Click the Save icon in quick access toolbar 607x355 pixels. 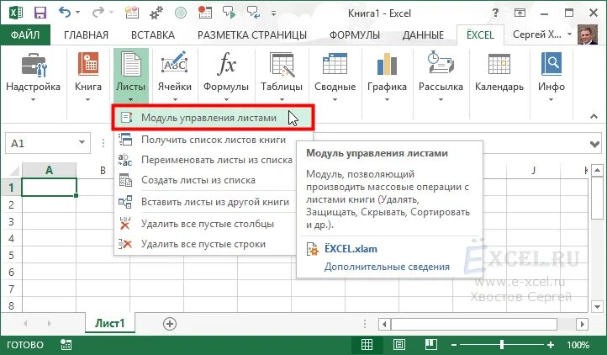(40, 13)
